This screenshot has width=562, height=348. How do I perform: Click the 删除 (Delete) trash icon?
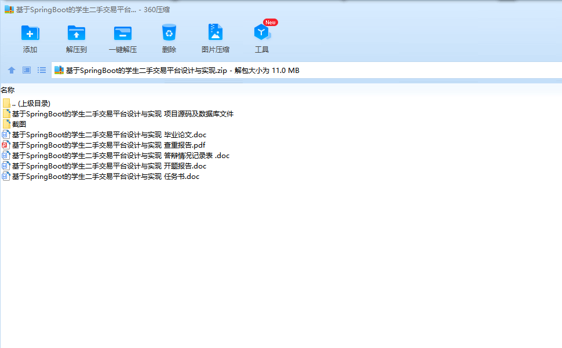tap(169, 32)
